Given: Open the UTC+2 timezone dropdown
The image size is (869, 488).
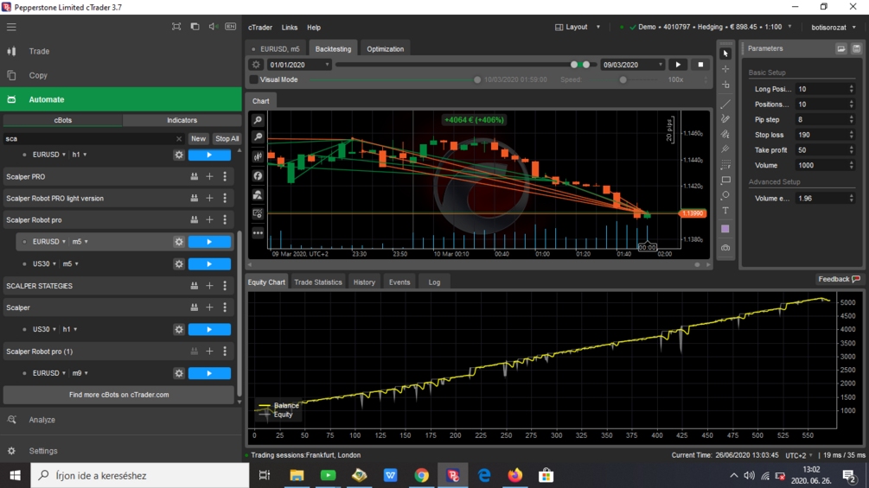Looking at the screenshot, I should click(x=799, y=455).
